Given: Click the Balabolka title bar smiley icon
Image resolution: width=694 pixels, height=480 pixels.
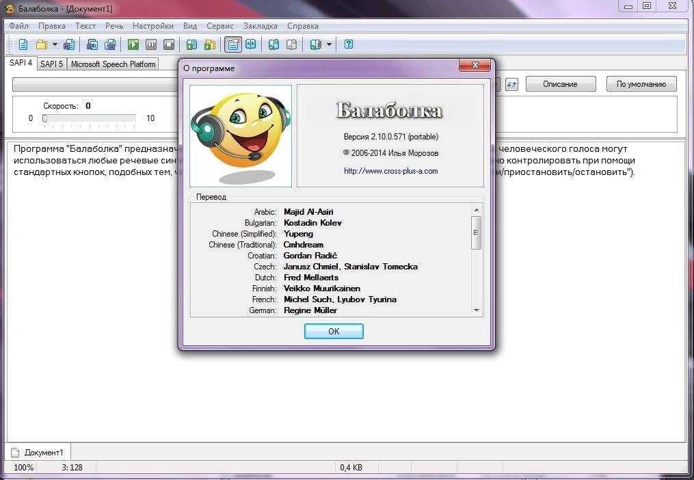Looking at the screenshot, I should point(10,8).
